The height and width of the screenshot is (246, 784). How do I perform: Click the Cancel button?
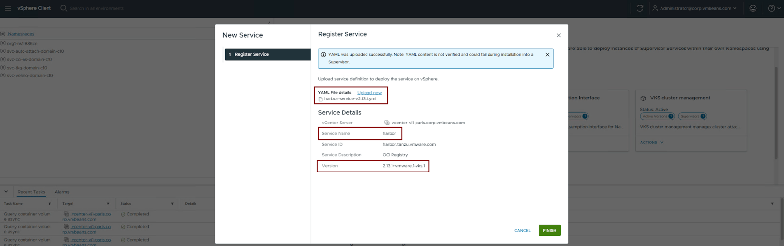tap(522, 230)
